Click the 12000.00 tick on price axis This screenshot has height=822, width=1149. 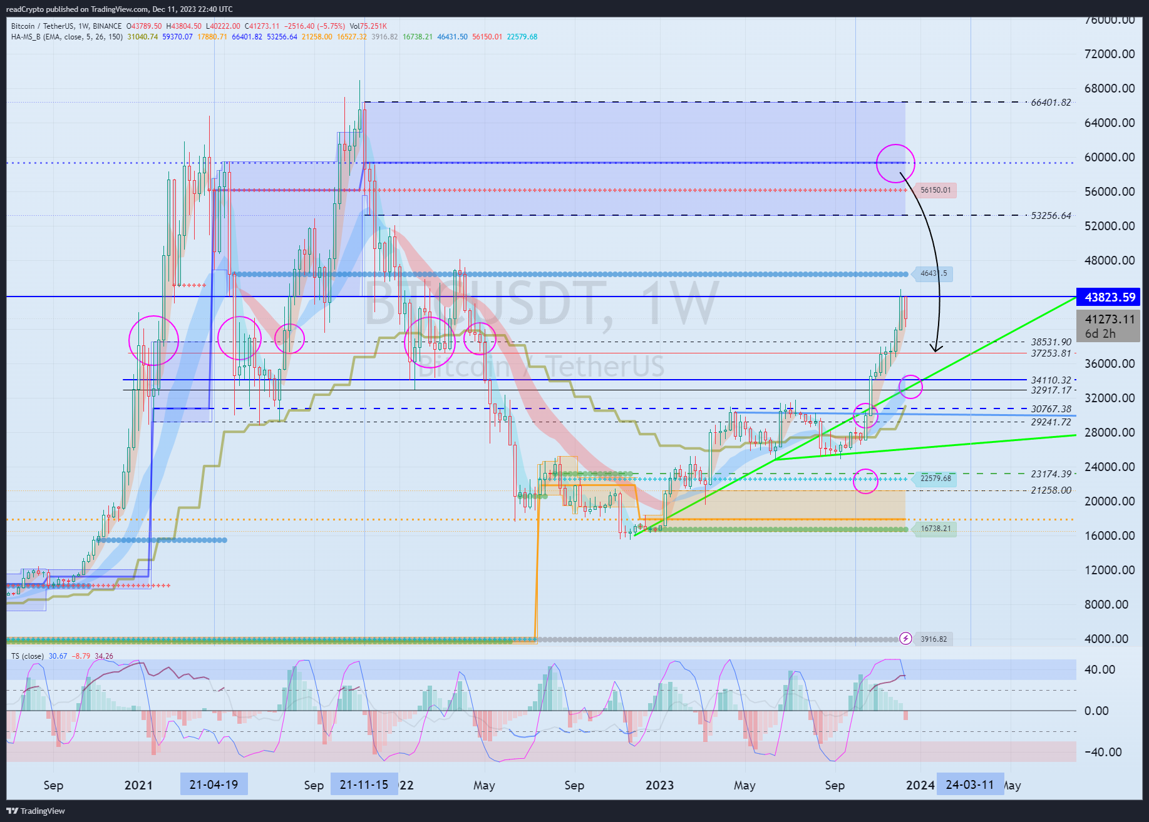coord(1110,570)
